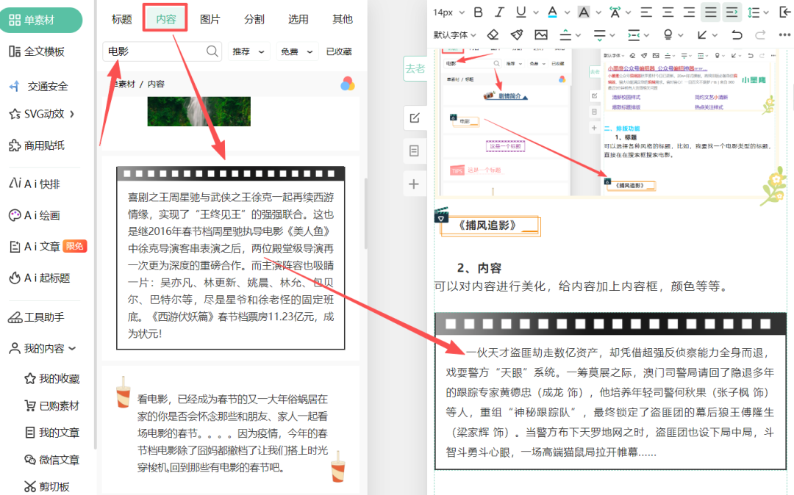794x495 pixels.
Task: Switch to the 标题 tab
Action: (x=122, y=19)
